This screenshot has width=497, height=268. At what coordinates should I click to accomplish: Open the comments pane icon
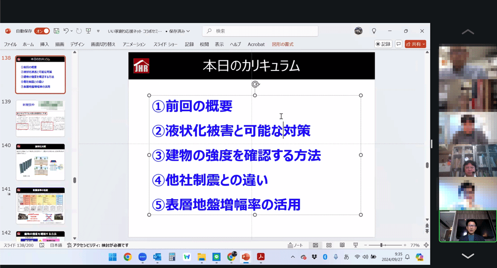pos(398,44)
